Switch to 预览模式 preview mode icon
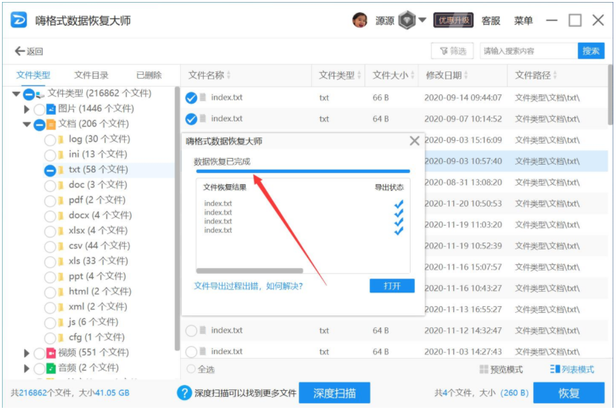Screen dimensions: 616x417 coord(483,370)
